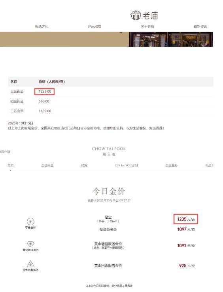Click the 工艺金条 table row
Image resolution: width=223 pixels, height=292 pixels.
110,111
